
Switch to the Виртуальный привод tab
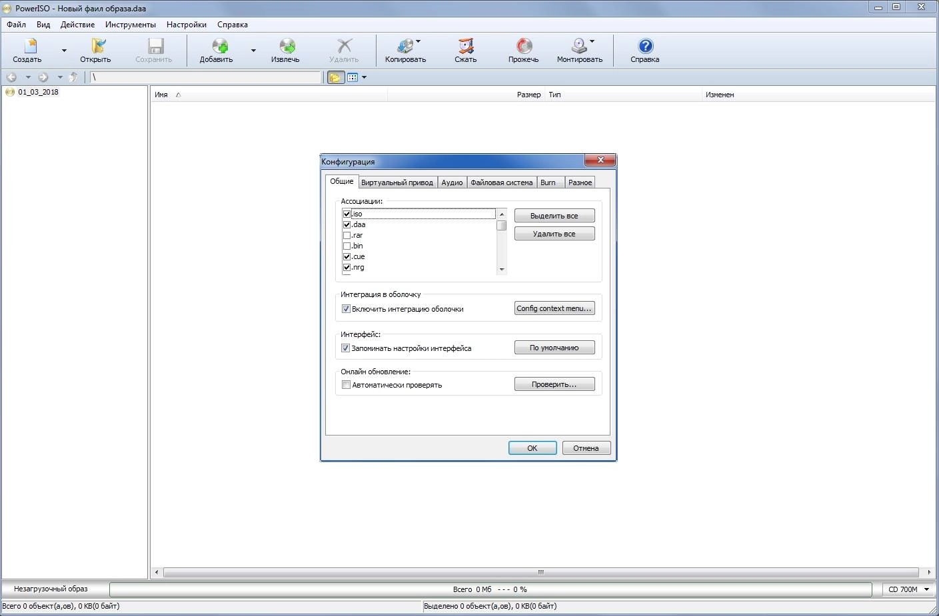click(397, 182)
